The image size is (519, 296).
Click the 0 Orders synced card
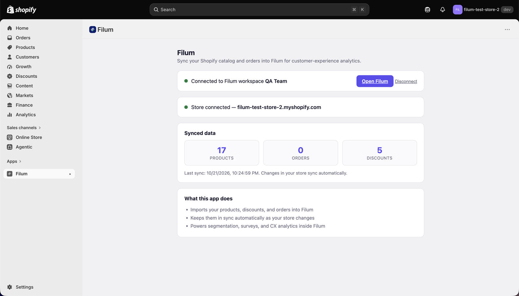coord(301,153)
